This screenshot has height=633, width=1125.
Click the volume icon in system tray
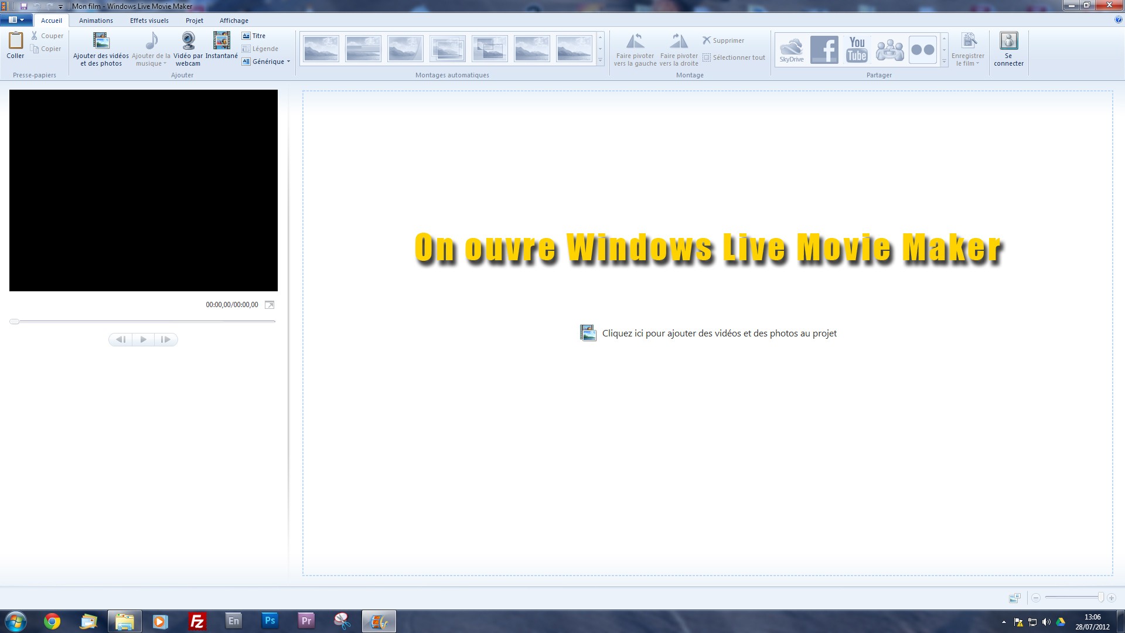point(1046,622)
